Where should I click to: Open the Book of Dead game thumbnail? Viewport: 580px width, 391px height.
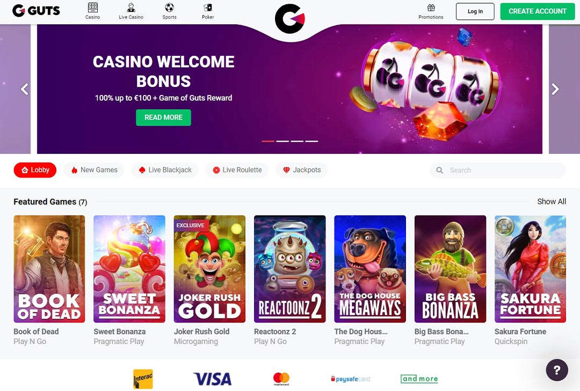point(49,269)
